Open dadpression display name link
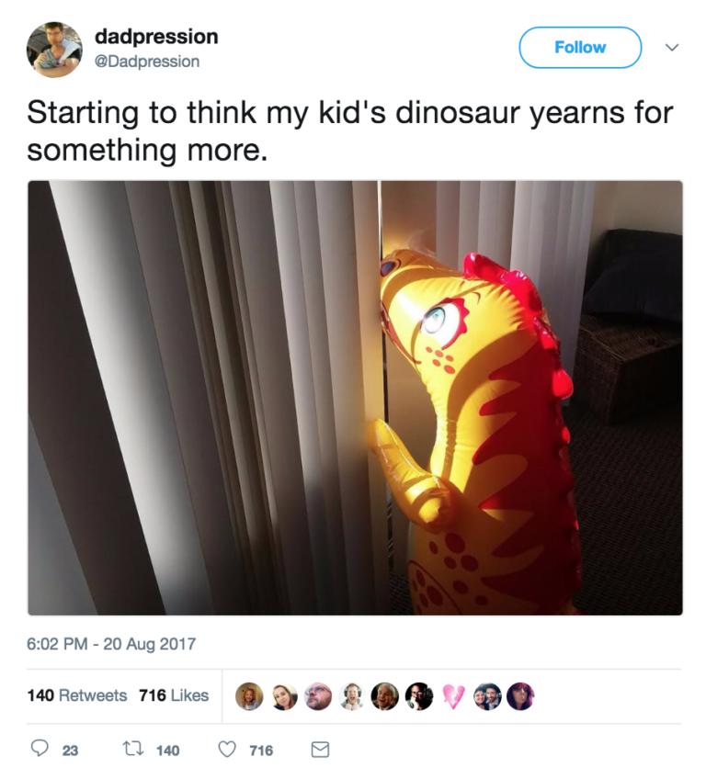This screenshot has height=779, width=706. [156, 37]
